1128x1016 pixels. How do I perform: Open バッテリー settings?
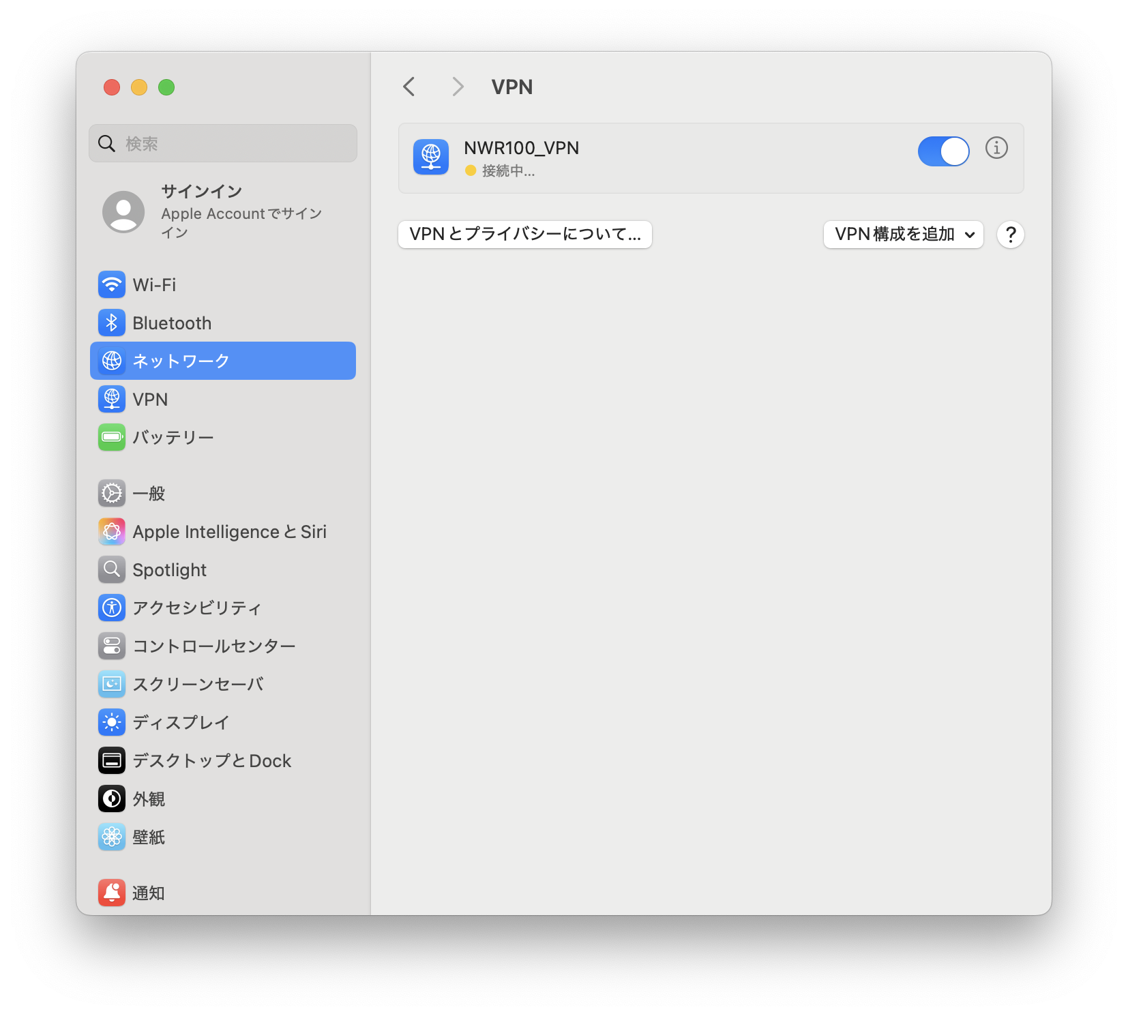click(x=173, y=437)
